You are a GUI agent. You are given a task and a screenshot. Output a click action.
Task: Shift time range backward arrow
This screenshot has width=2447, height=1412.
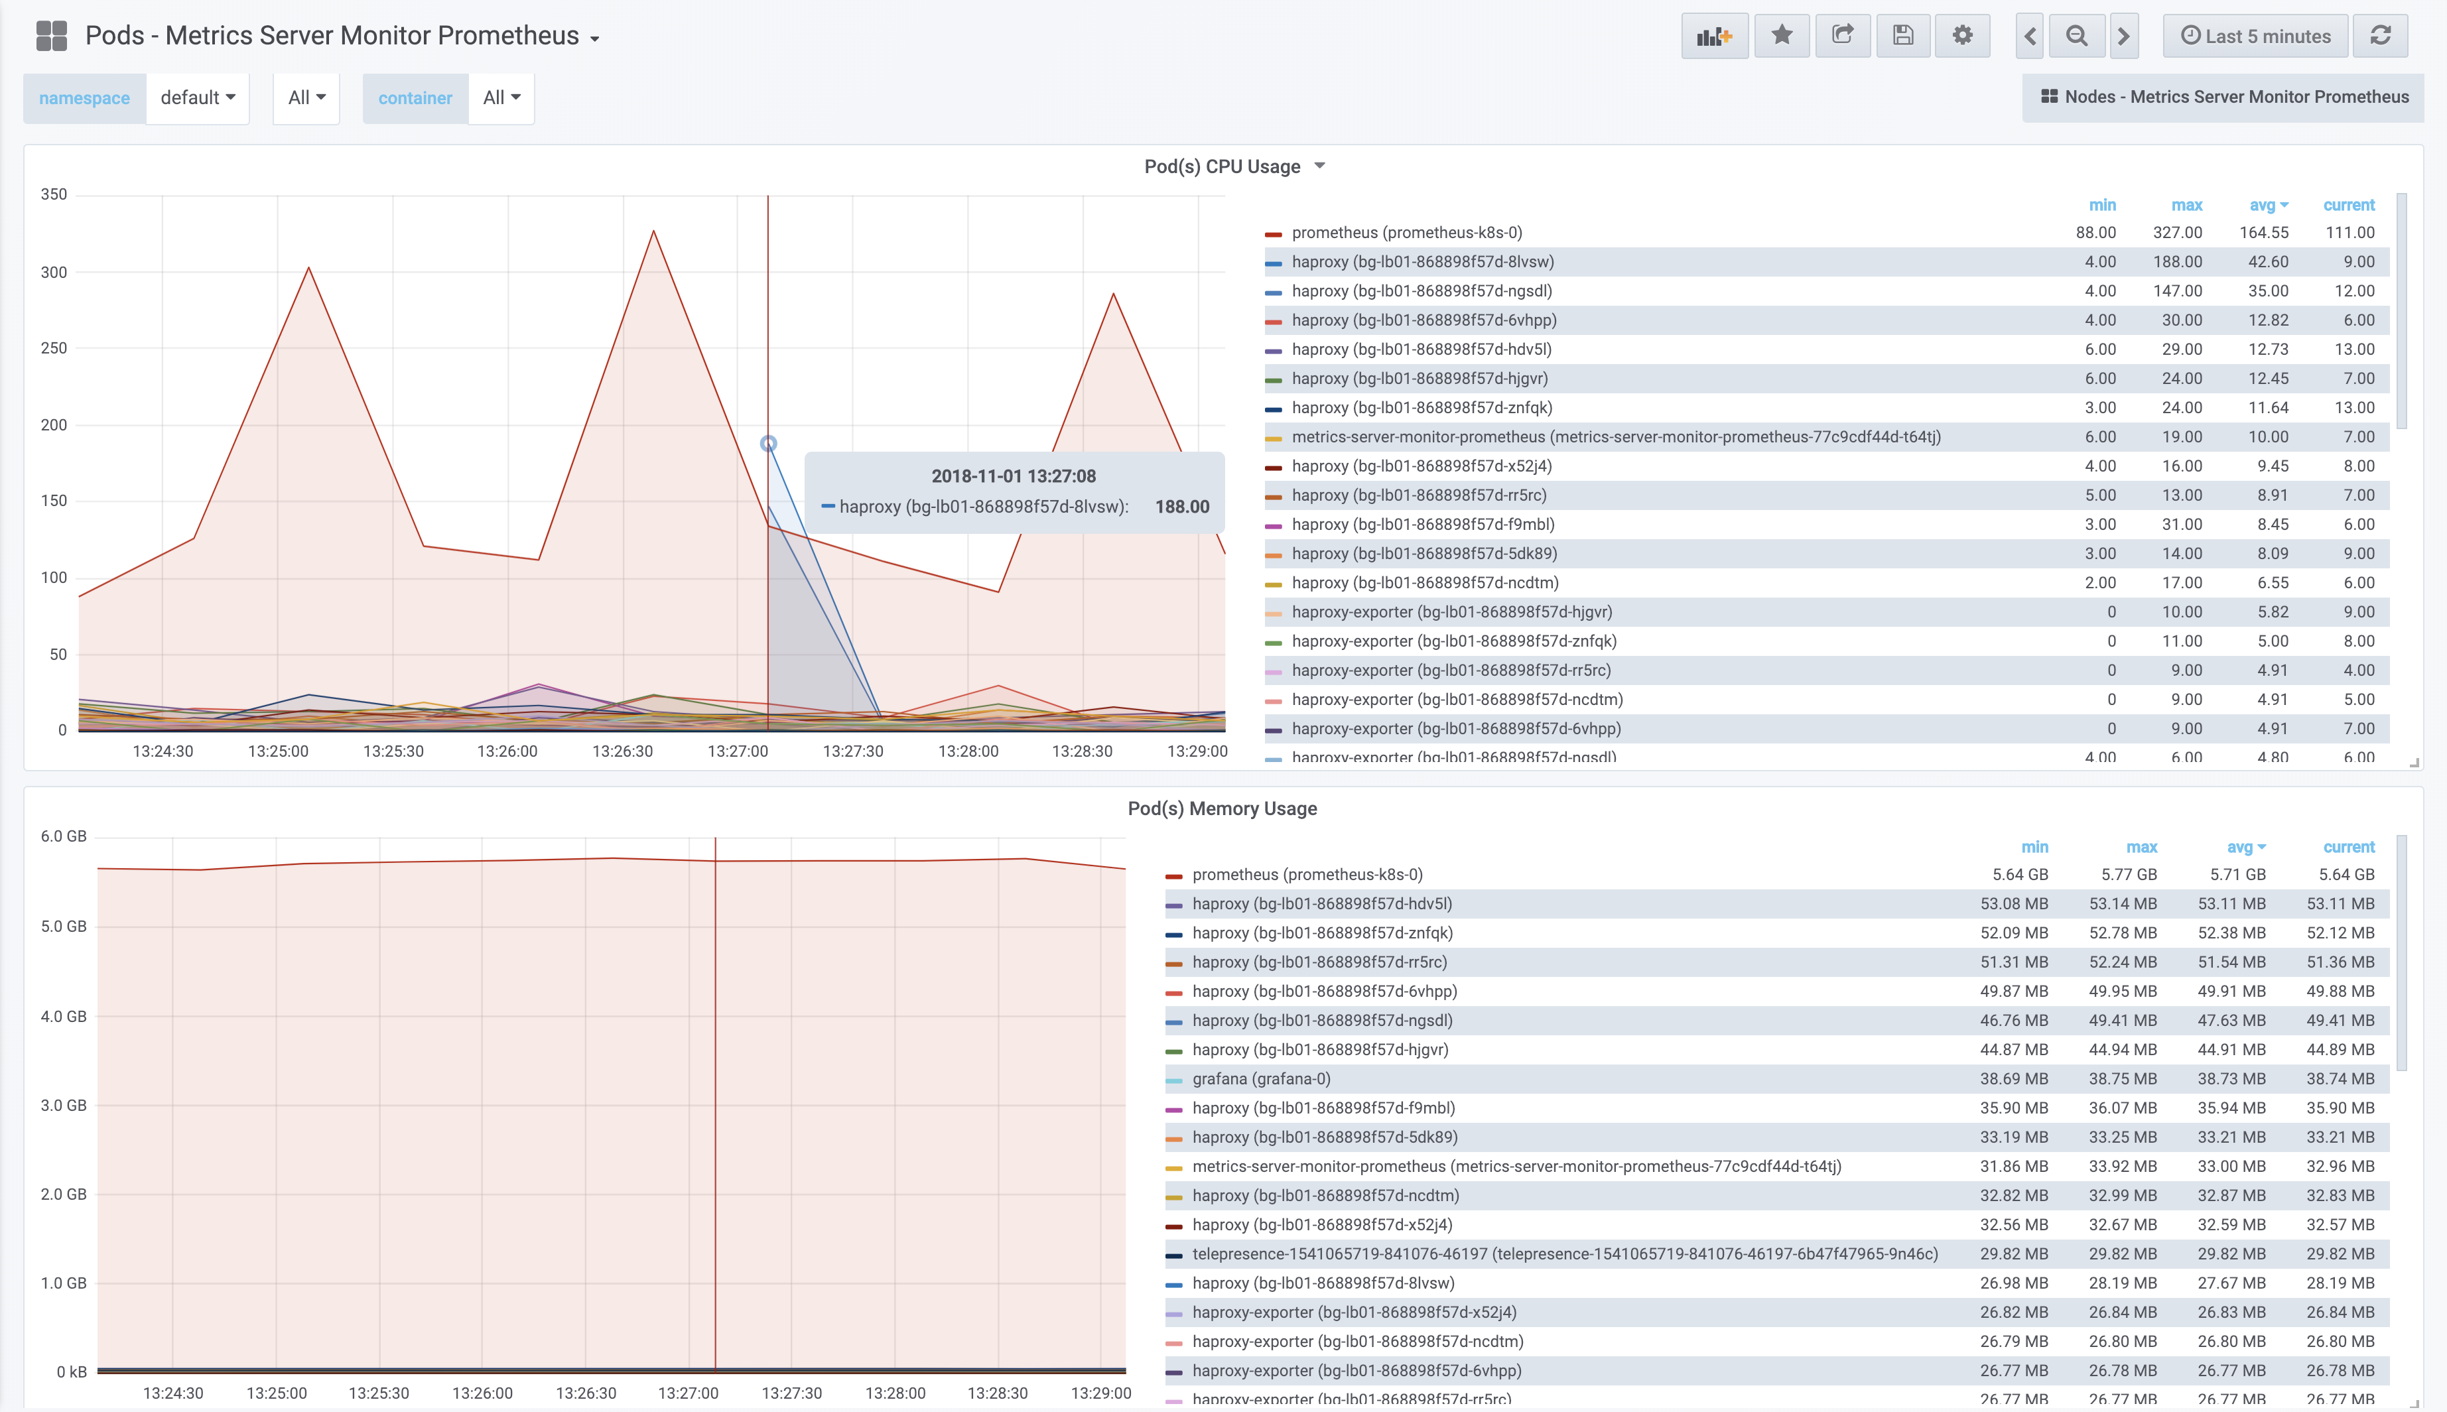pyautogui.click(x=2030, y=36)
